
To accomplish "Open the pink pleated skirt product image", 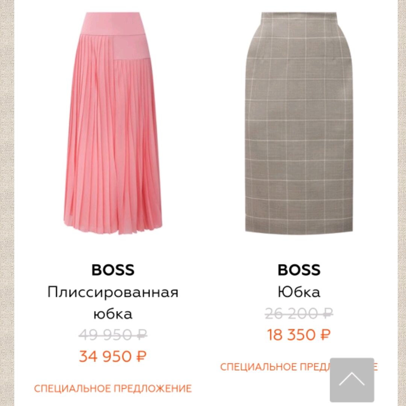I will pyautogui.click(x=113, y=124).
